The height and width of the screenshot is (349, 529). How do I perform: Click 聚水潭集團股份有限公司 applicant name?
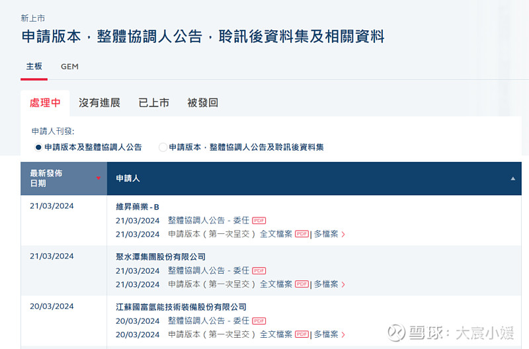click(x=161, y=257)
